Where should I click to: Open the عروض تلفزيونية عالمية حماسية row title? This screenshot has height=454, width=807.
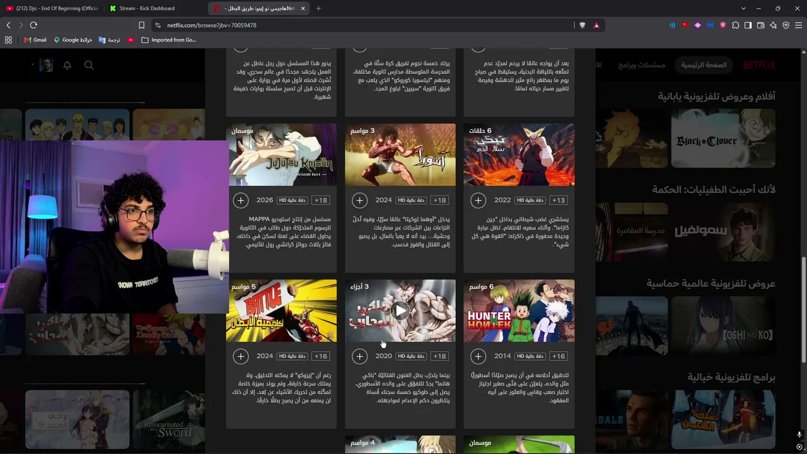pyautogui.click(x=711, y=284)
